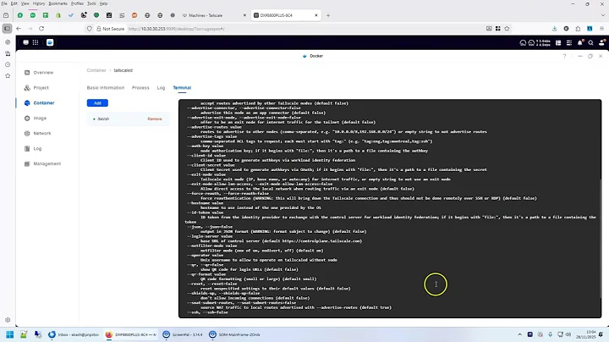Open the Bookmarks menu
The height and width of the screenshot is (342, 609).
coord(58,3)
